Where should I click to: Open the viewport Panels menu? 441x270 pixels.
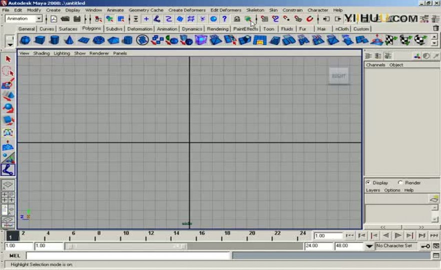(x=120, y=53)
